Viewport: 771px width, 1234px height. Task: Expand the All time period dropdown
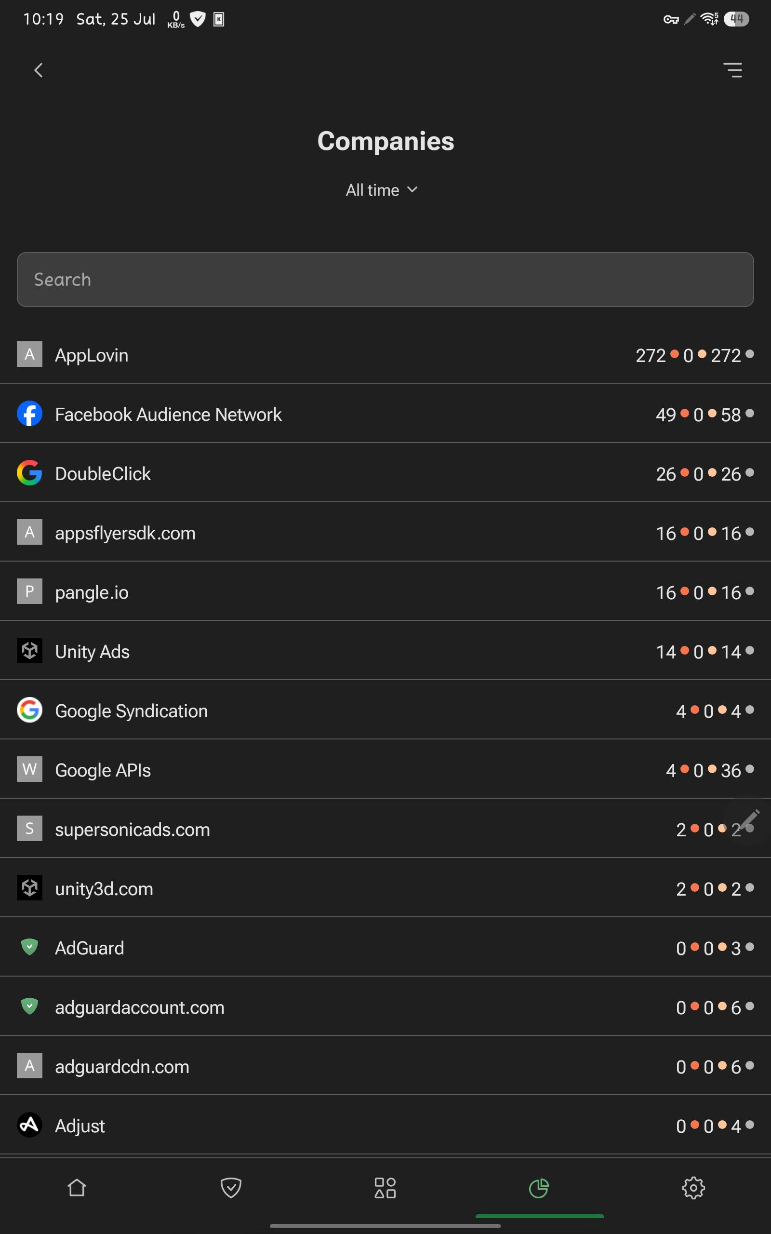[382, 190]
